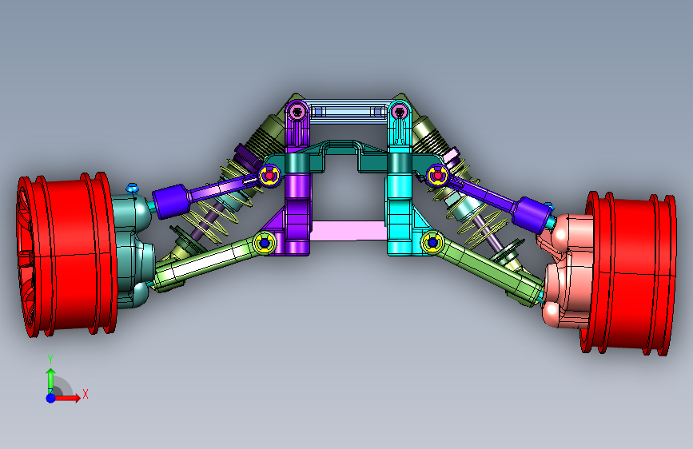Select the right purple upper link rod end
Screen dimensions: 693x449
[532, 214]
